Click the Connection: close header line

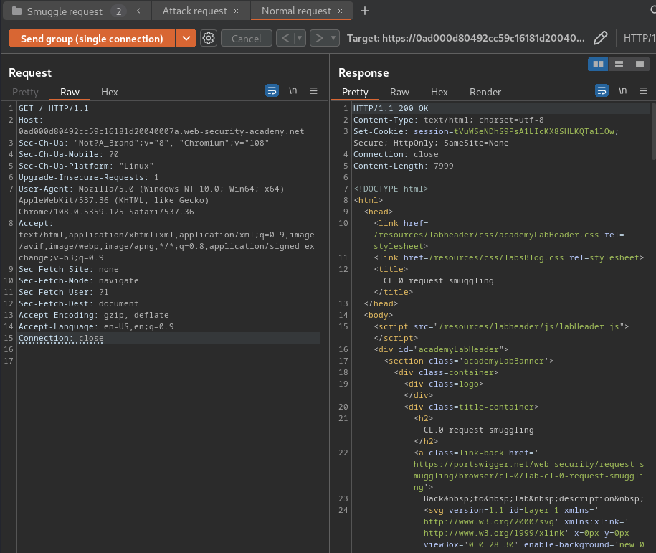[x=61, y=338]
